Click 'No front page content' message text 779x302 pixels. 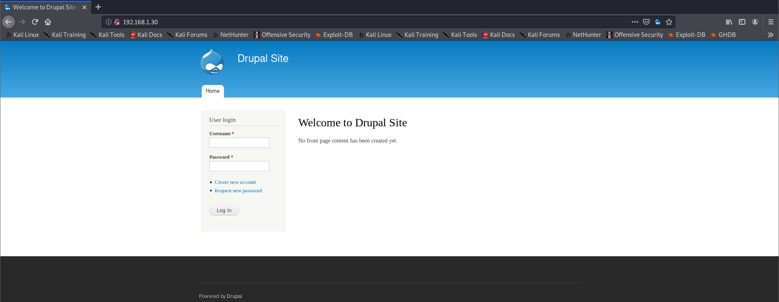pos(348,141)
